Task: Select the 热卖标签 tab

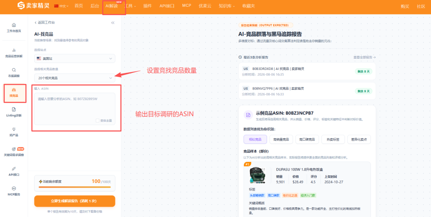Action: (x=333, y=139)
